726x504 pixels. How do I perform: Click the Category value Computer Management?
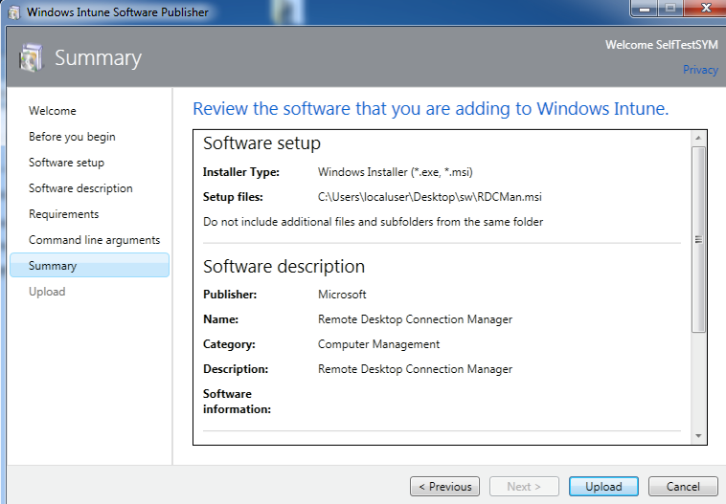click(x=378, y=344)
